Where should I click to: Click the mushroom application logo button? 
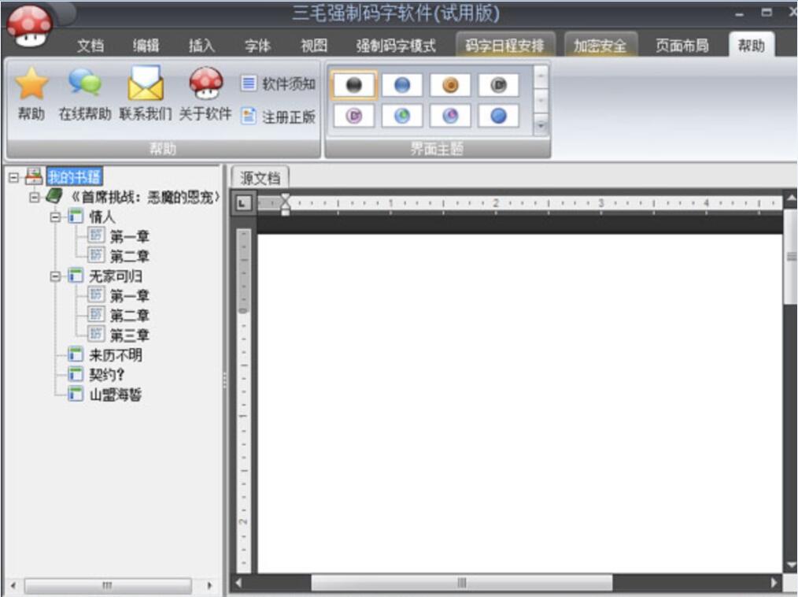pos(29,26)
